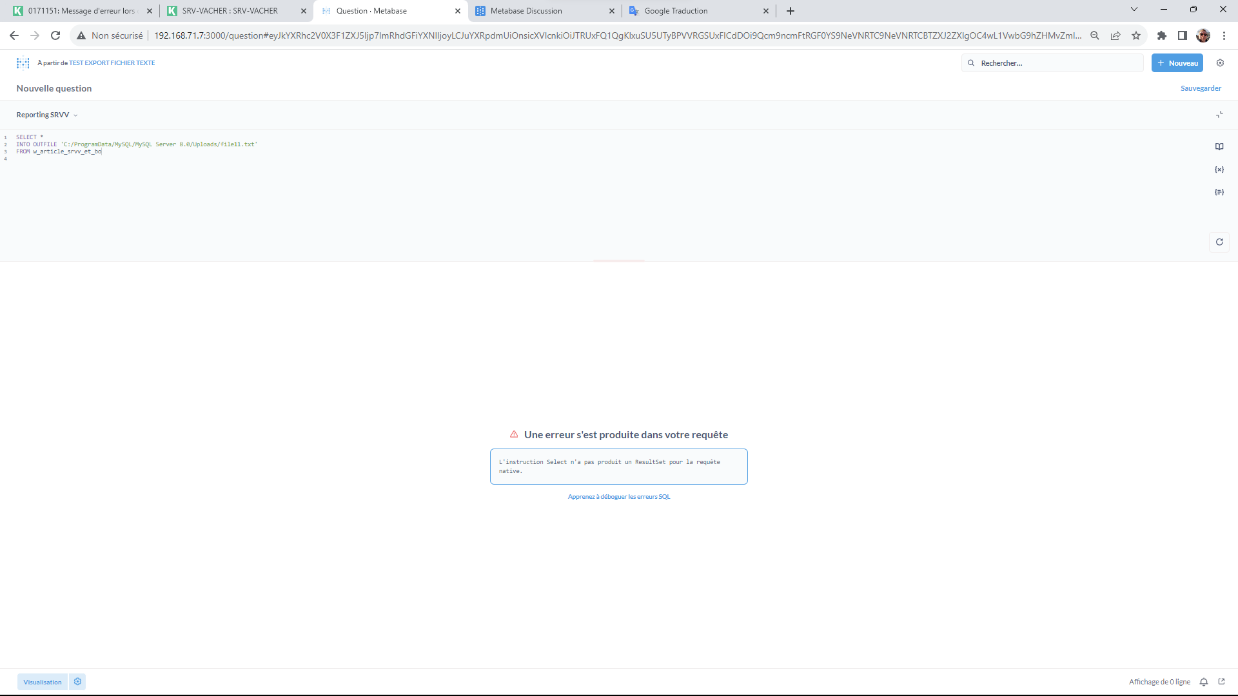The width and height of the screenshot is (1238, 696).
Task: Click the browser address bar URL
Action: 617,35
